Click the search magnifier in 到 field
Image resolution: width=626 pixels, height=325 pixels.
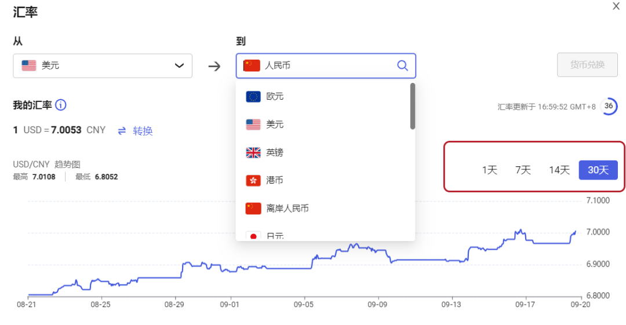[402, 65]
